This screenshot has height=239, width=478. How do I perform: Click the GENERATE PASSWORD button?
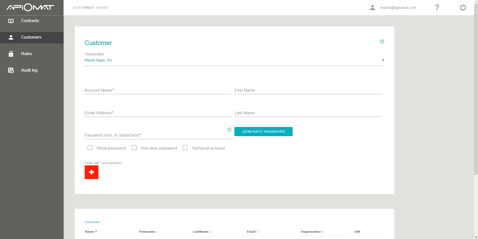click(x=263, y=132)
